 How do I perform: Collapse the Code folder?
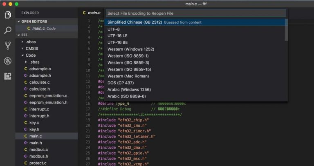[22, 55]
